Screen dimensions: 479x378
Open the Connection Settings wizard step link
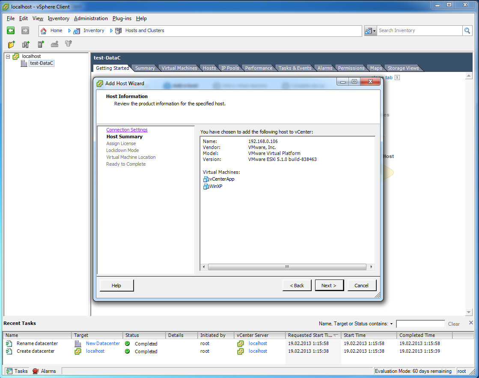point(127,130)
